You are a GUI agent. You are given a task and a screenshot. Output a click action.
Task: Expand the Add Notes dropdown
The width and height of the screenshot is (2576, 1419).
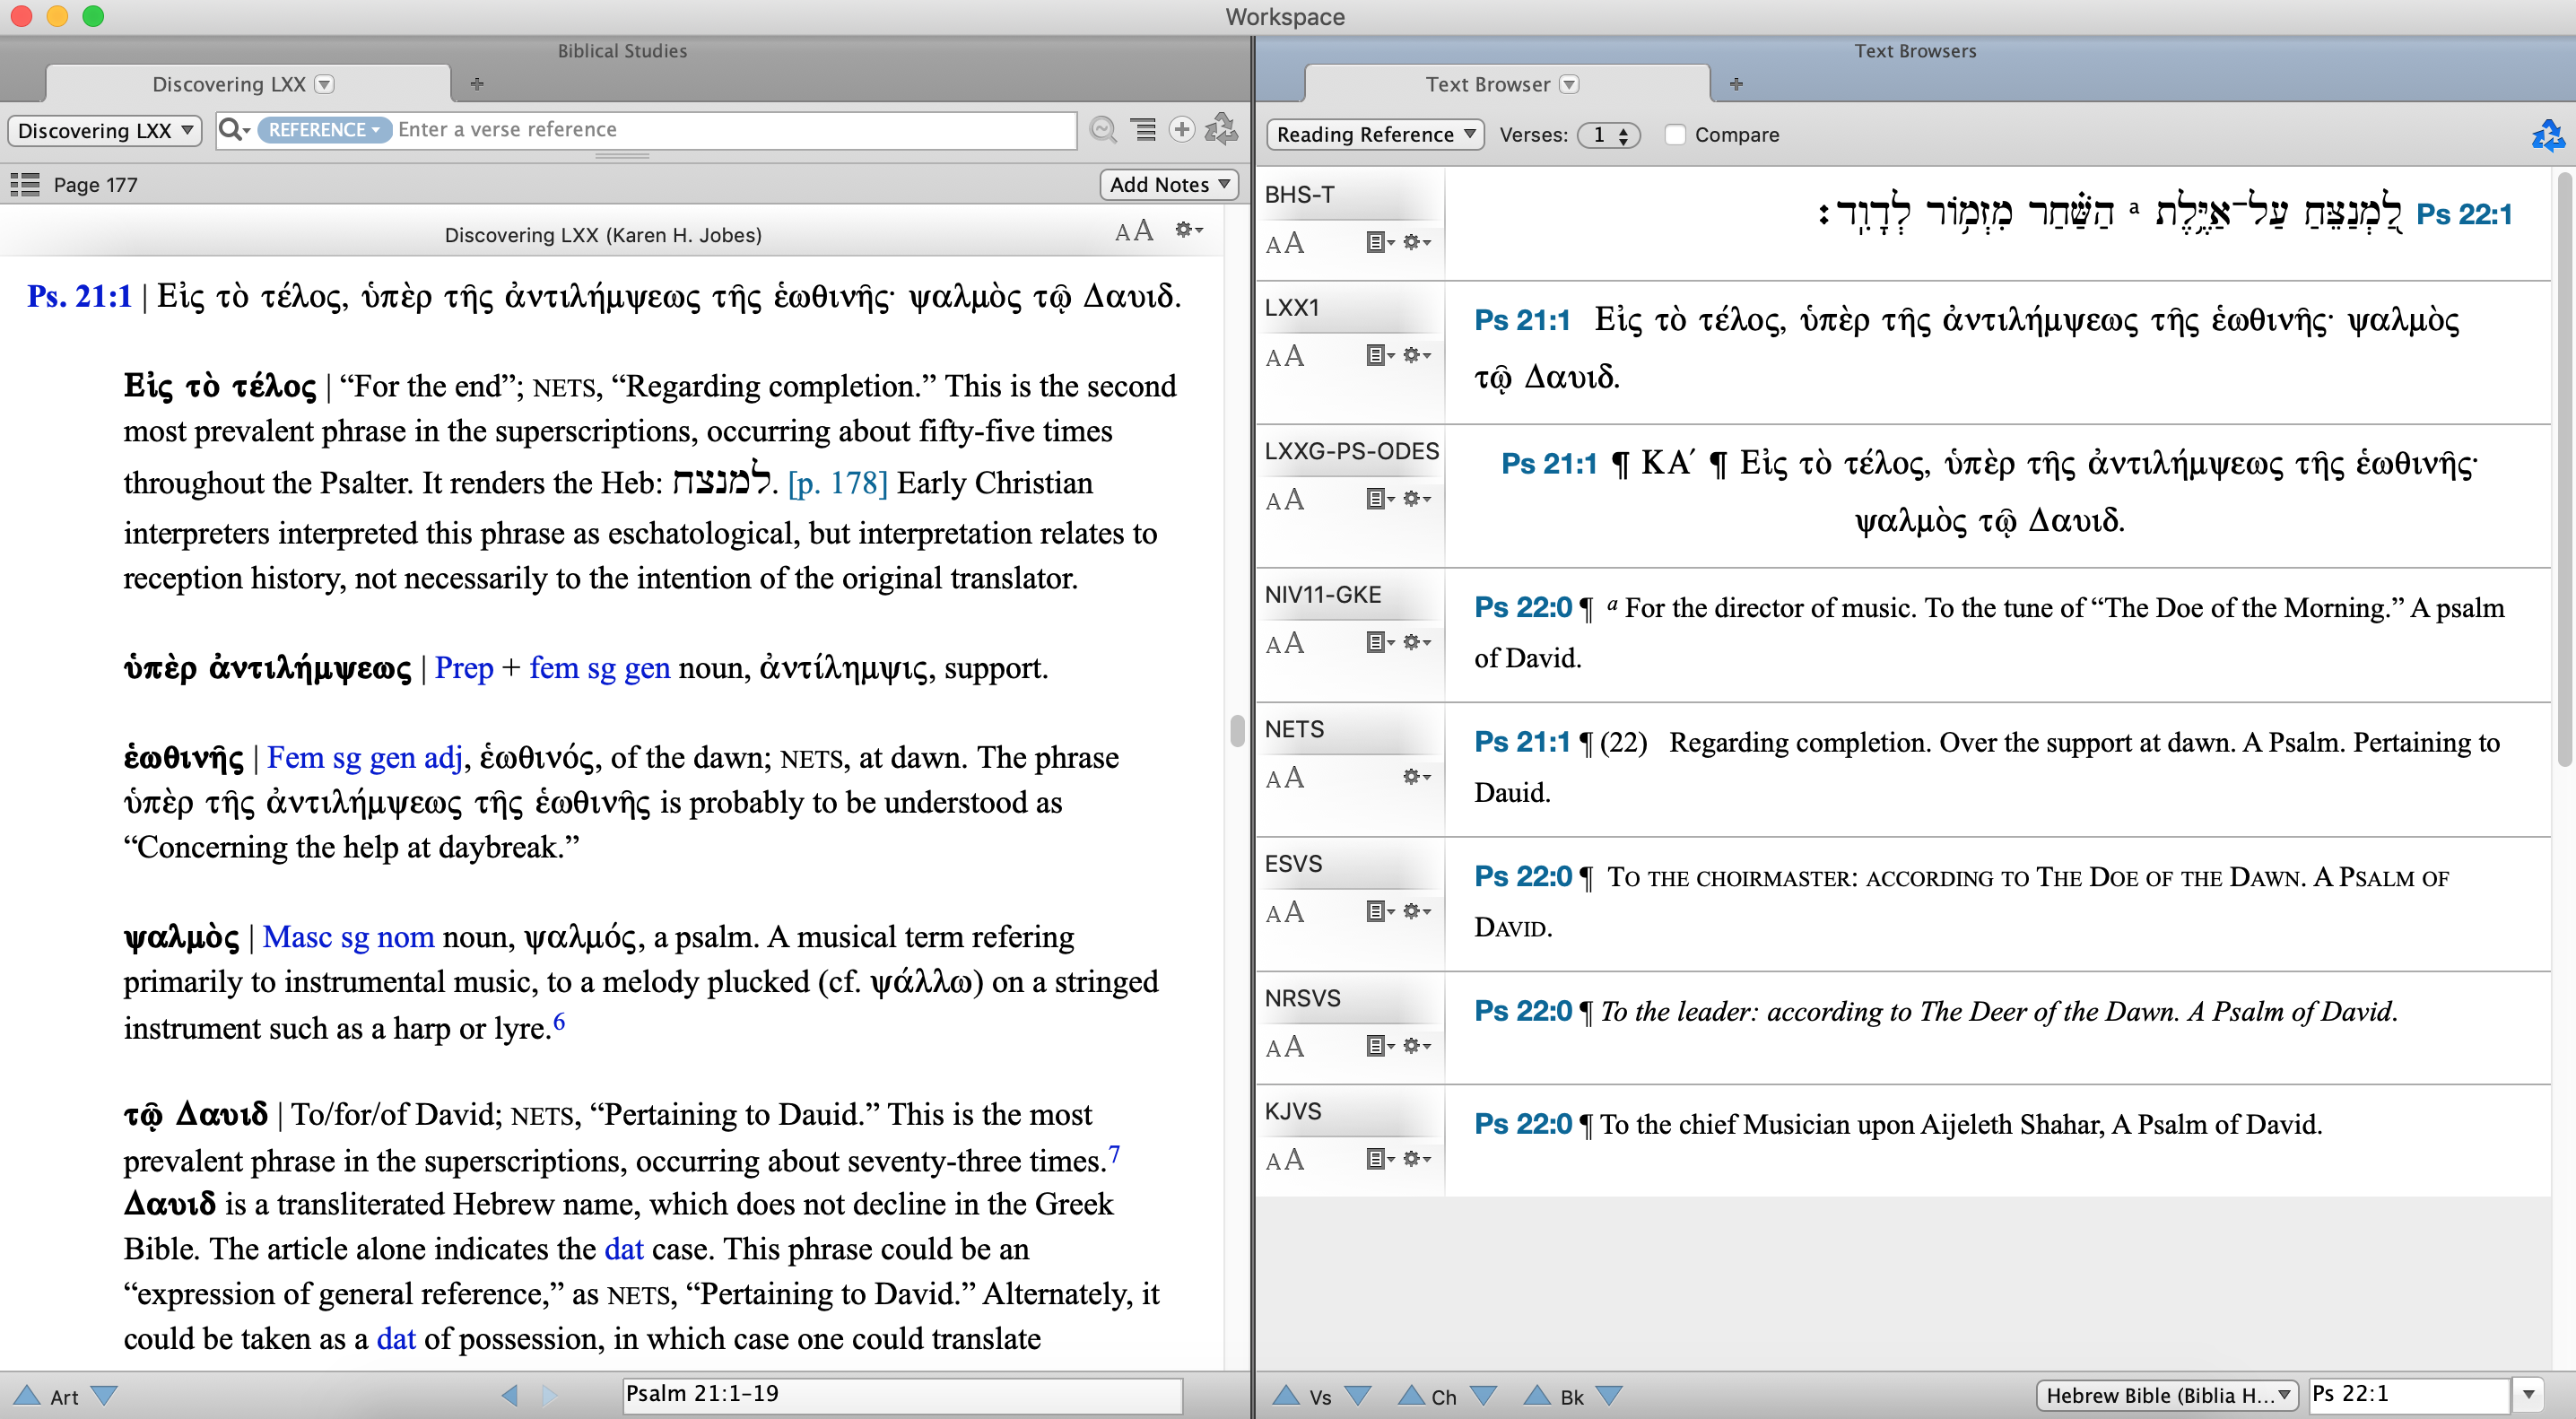pyautogui.click(x=1168, y=184)
